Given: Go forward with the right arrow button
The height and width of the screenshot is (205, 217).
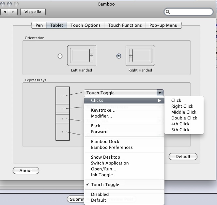Looking at the screenshot, I should 13,12.
